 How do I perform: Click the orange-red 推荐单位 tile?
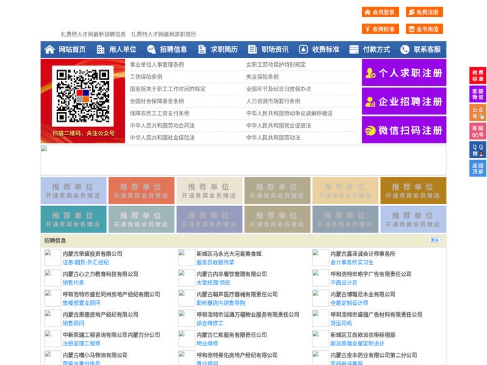[x=141, y=191]
